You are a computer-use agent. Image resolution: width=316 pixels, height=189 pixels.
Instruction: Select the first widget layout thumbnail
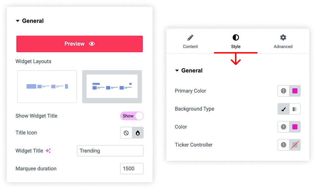(x=47, y=87)
